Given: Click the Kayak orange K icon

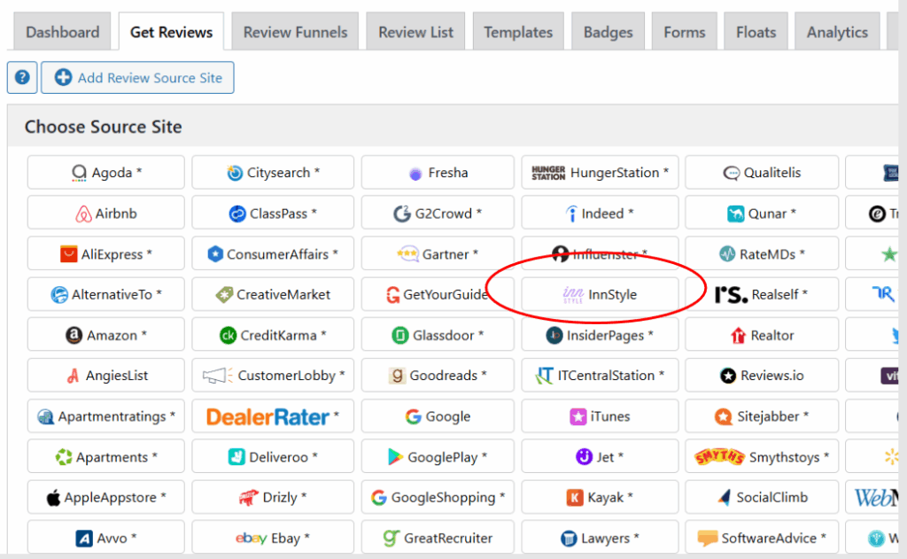Looking at the screenshot, I should [575, 498].
